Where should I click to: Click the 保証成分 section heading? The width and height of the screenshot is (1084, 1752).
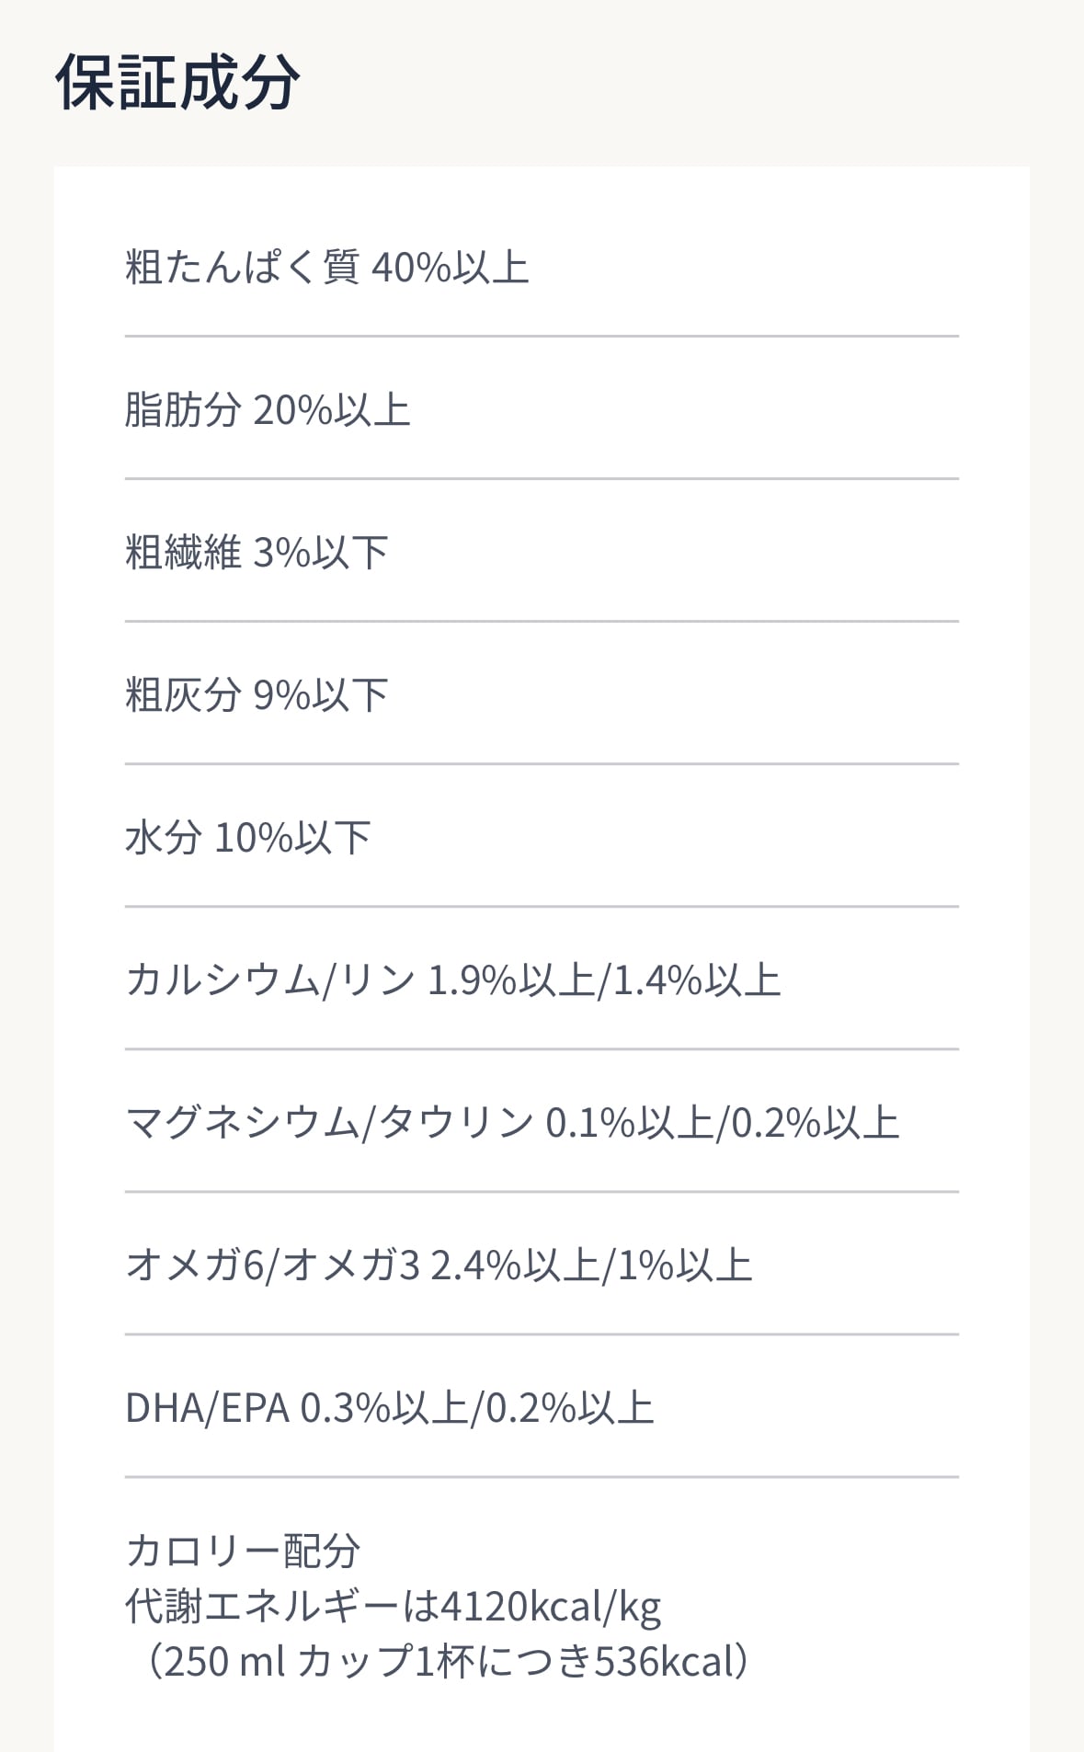(x=177, y=83)
